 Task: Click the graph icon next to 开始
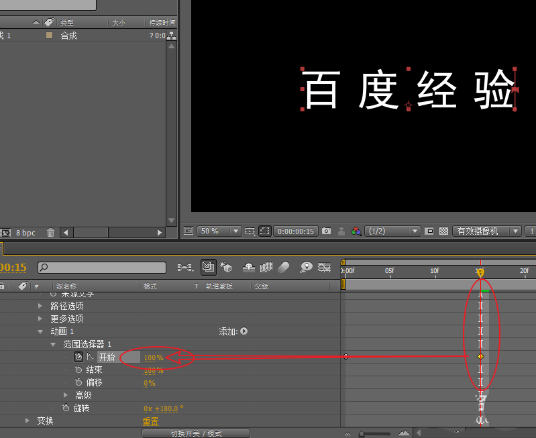91,357
